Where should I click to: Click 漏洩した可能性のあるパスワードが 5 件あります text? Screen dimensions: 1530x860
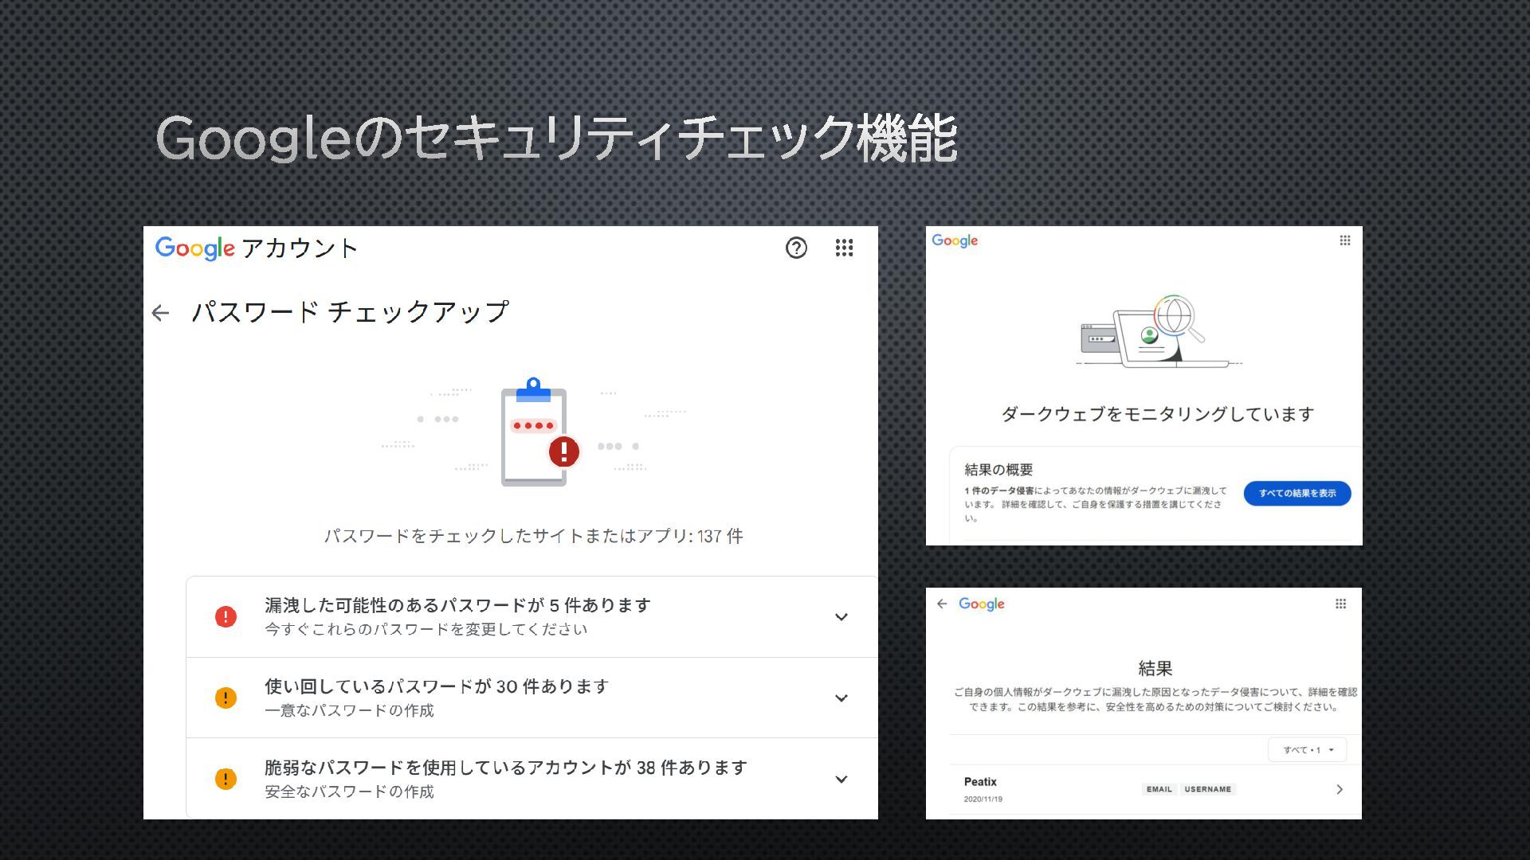click(457, 605)
